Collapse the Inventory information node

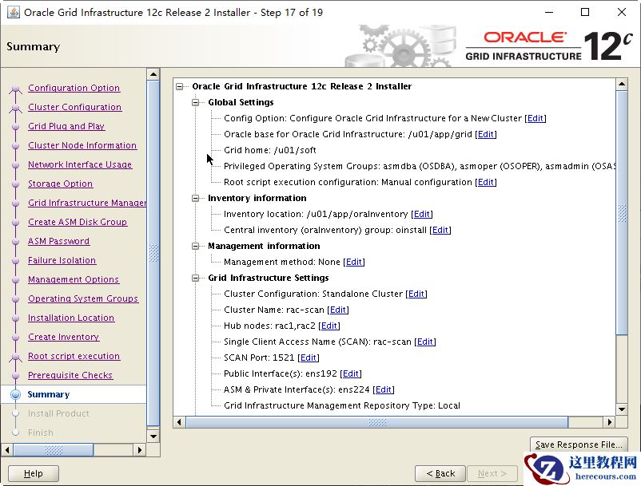195,199
